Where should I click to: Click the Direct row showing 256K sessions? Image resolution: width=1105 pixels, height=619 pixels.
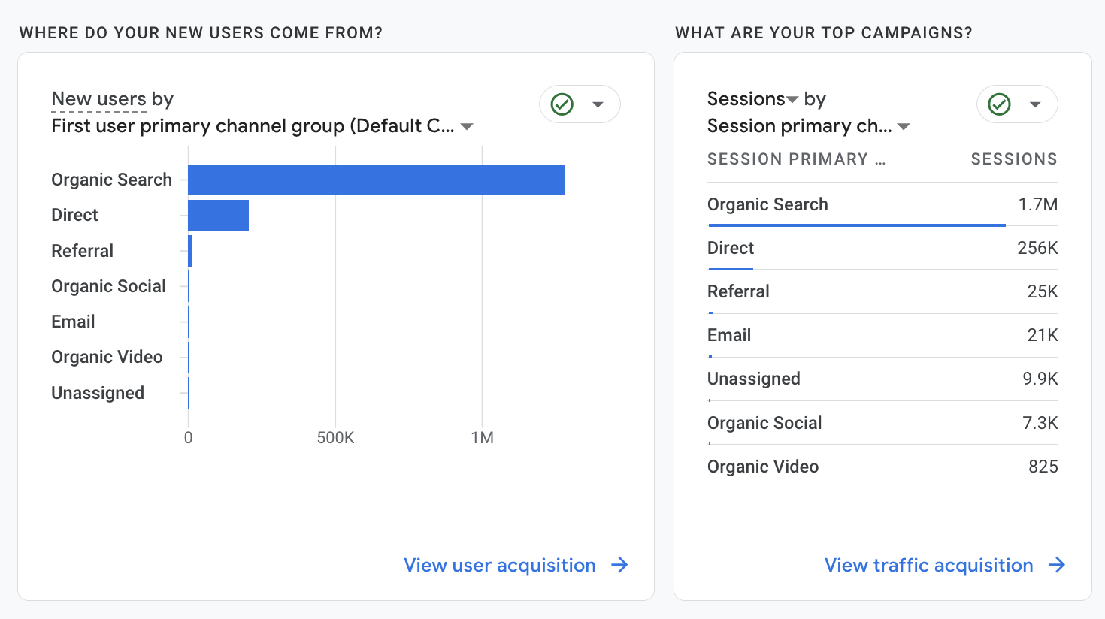click(882, 248)
